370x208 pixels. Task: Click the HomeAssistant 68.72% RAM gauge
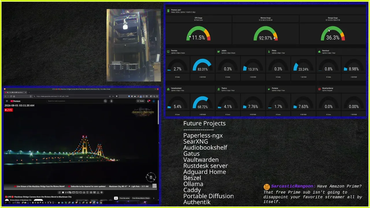click(202, 103)
